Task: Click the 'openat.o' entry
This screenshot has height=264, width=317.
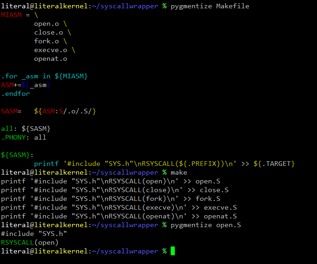Action: (x=51, y=59)
